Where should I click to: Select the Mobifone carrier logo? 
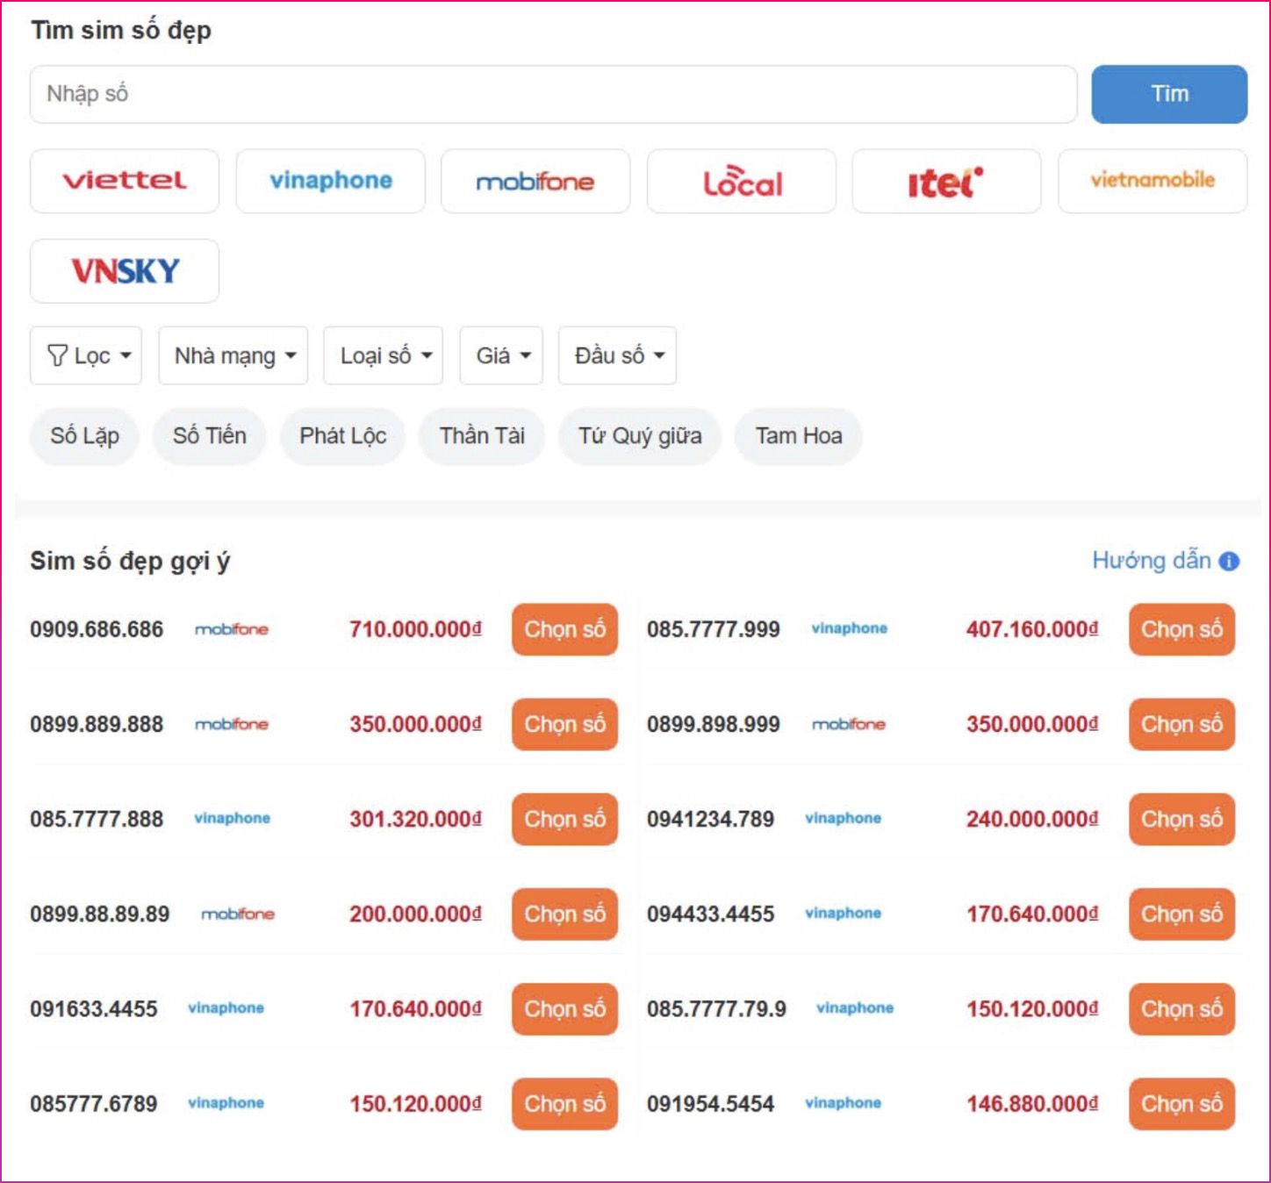(x=535, y=181)
